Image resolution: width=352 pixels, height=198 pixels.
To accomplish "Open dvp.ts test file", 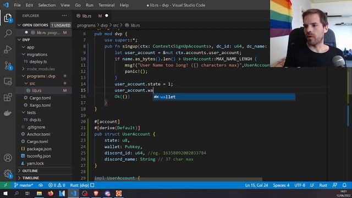I will point(35,120).
